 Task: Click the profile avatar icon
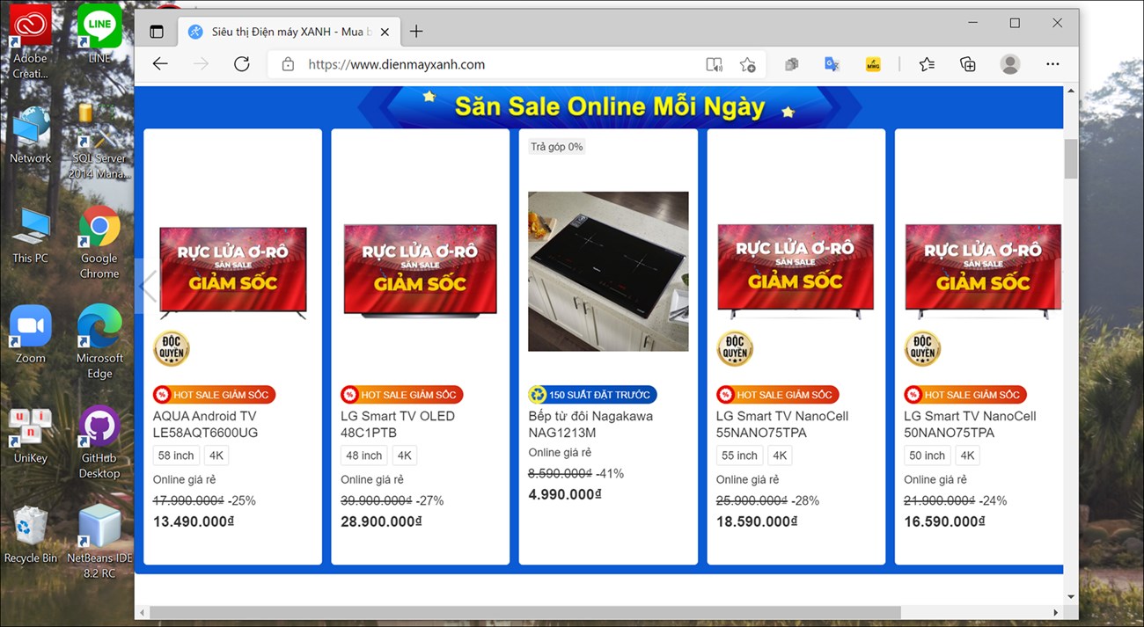click(x=1010, y=64)
